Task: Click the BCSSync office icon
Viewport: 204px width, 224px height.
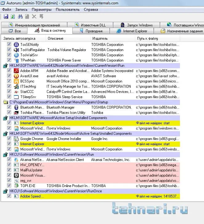Action: pyautogui.click(x=16, y=81)
